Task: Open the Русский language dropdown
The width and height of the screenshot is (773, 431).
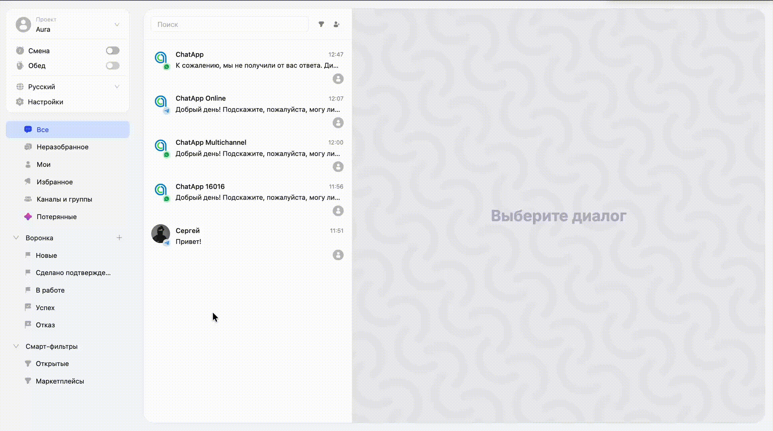Action: pyautogui.click(x=117, y=87)
